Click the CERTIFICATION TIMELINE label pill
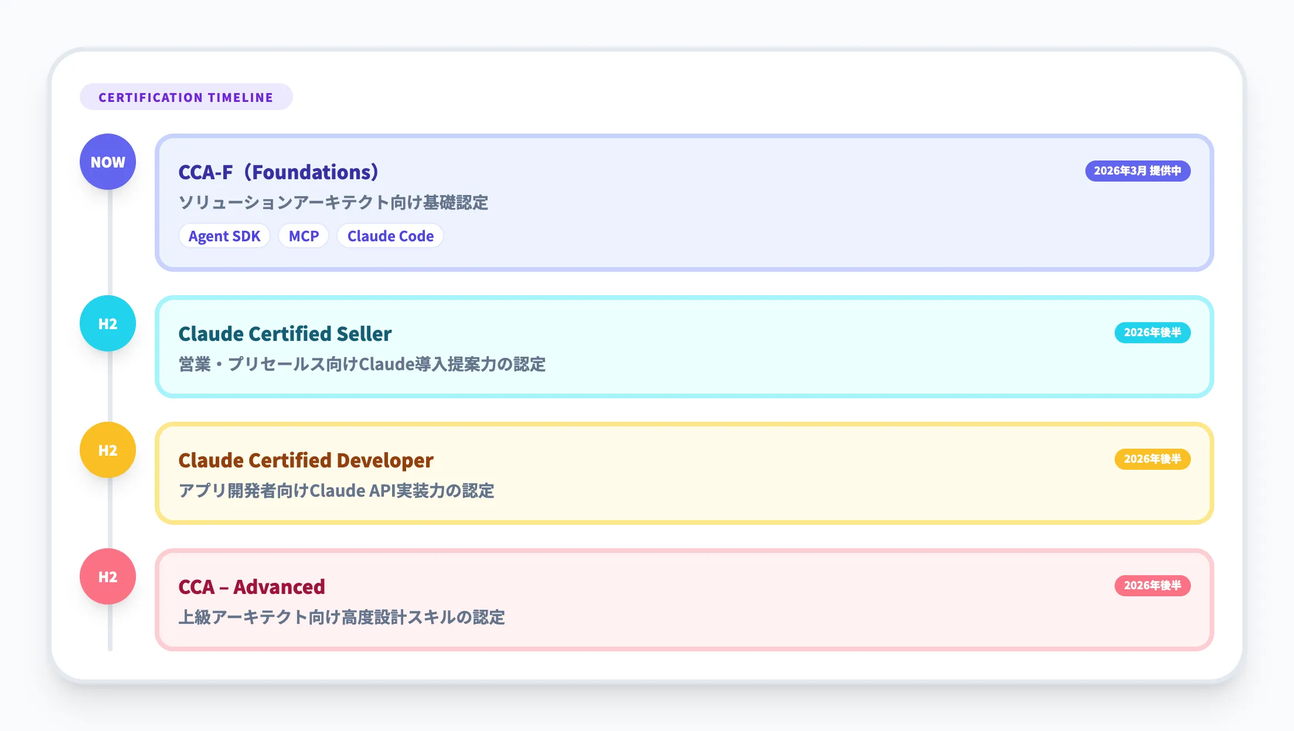This screenshot has height=731, width=1294. (186, 97)
